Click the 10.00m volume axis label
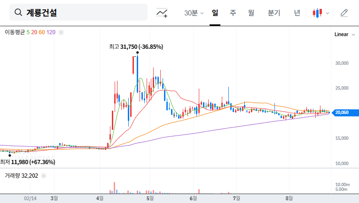This screenshot has height=203, width=359. (343, 185)
